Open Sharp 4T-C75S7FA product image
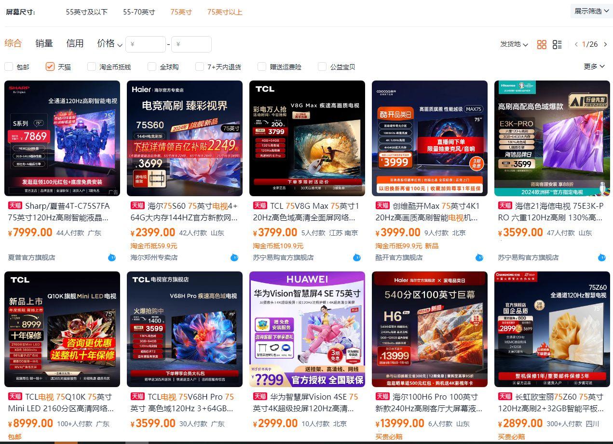613x444 pixels. [62, 138]
